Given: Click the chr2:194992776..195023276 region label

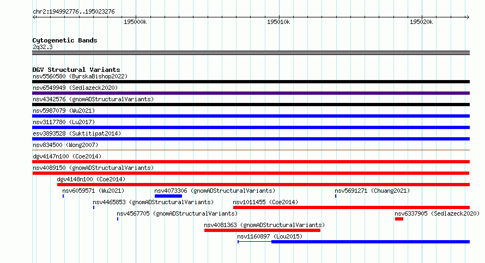Looking at the screenshot, I should (x=74, y=12).
